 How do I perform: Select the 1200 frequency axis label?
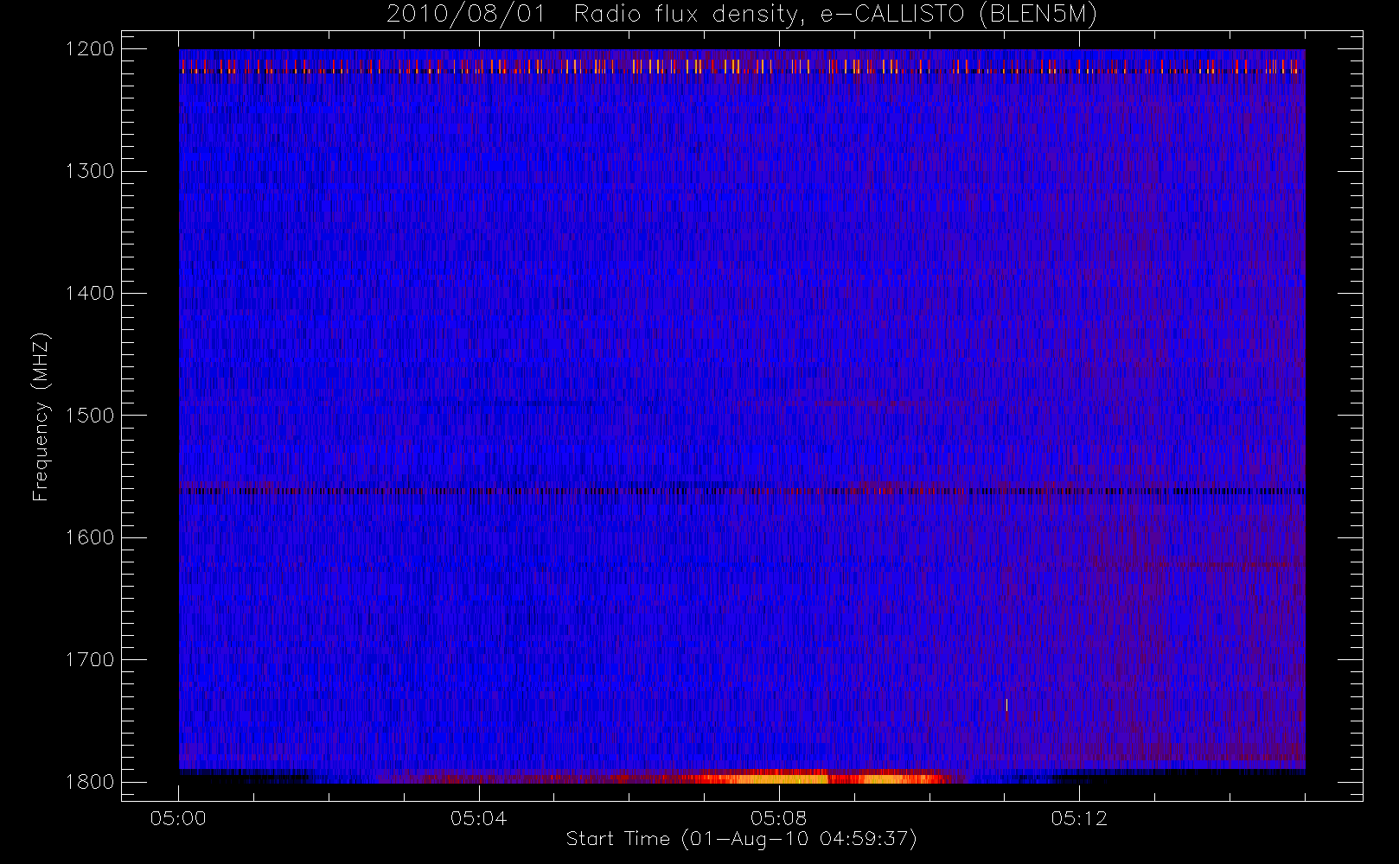tap(90, 49)
